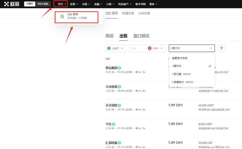
Task: Choose C2C 买币 menu entry
Action: (76, 17)
